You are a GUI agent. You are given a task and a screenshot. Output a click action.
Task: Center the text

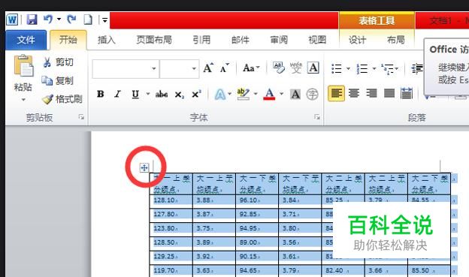click(354, 94)
